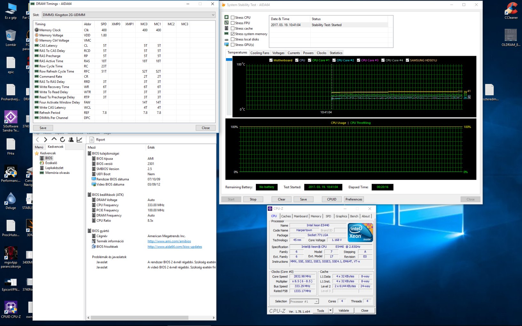Image resolution: width=522 pixels, height=326 pixels.
Task: Open the EpicorVPN desktop icon
Action: [x=11, y=284]
